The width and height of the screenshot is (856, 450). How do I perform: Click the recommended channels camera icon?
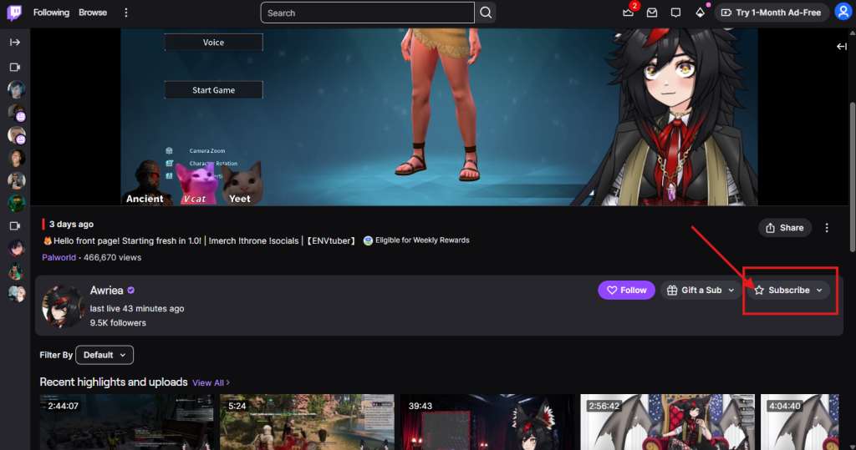15,225
